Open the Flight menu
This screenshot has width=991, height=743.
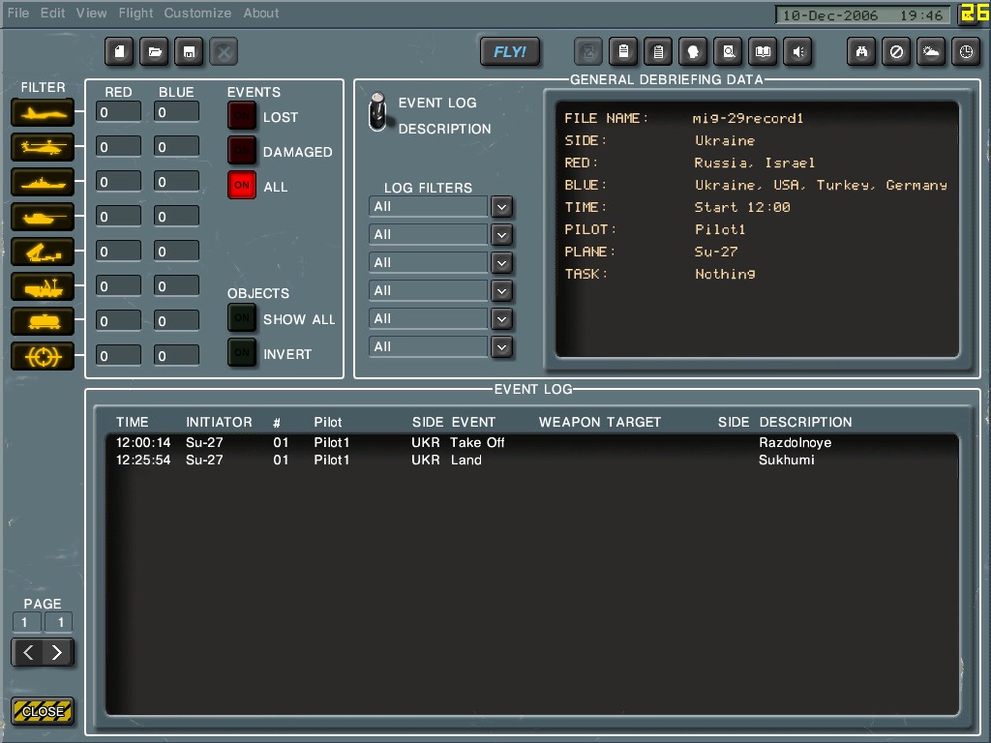point(135,13)
